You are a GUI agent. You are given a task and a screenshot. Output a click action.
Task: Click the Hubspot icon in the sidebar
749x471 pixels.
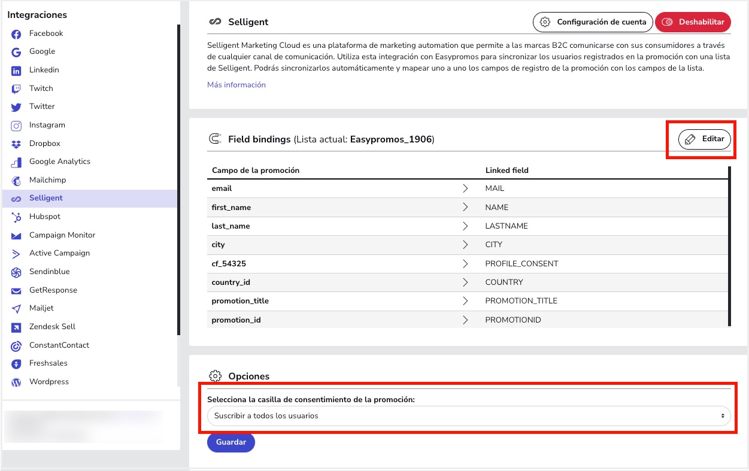pos(17,217)
